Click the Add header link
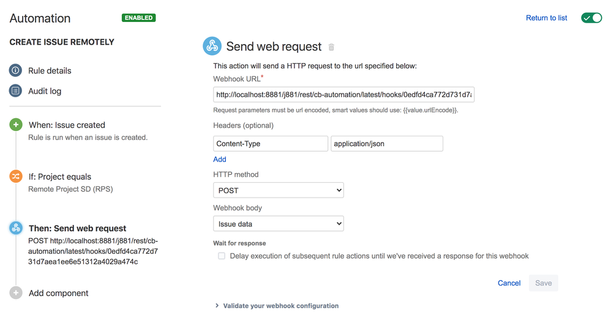Screen dimensions: 611x318 point(220,159)
